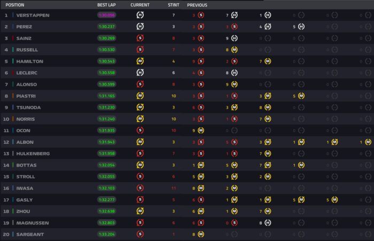Image resolution: width=374 pixels, height=241 pixels.
Task: Select Ocon's current soft tyre icon
Action: pyautogui.click(x=140, y=130)
